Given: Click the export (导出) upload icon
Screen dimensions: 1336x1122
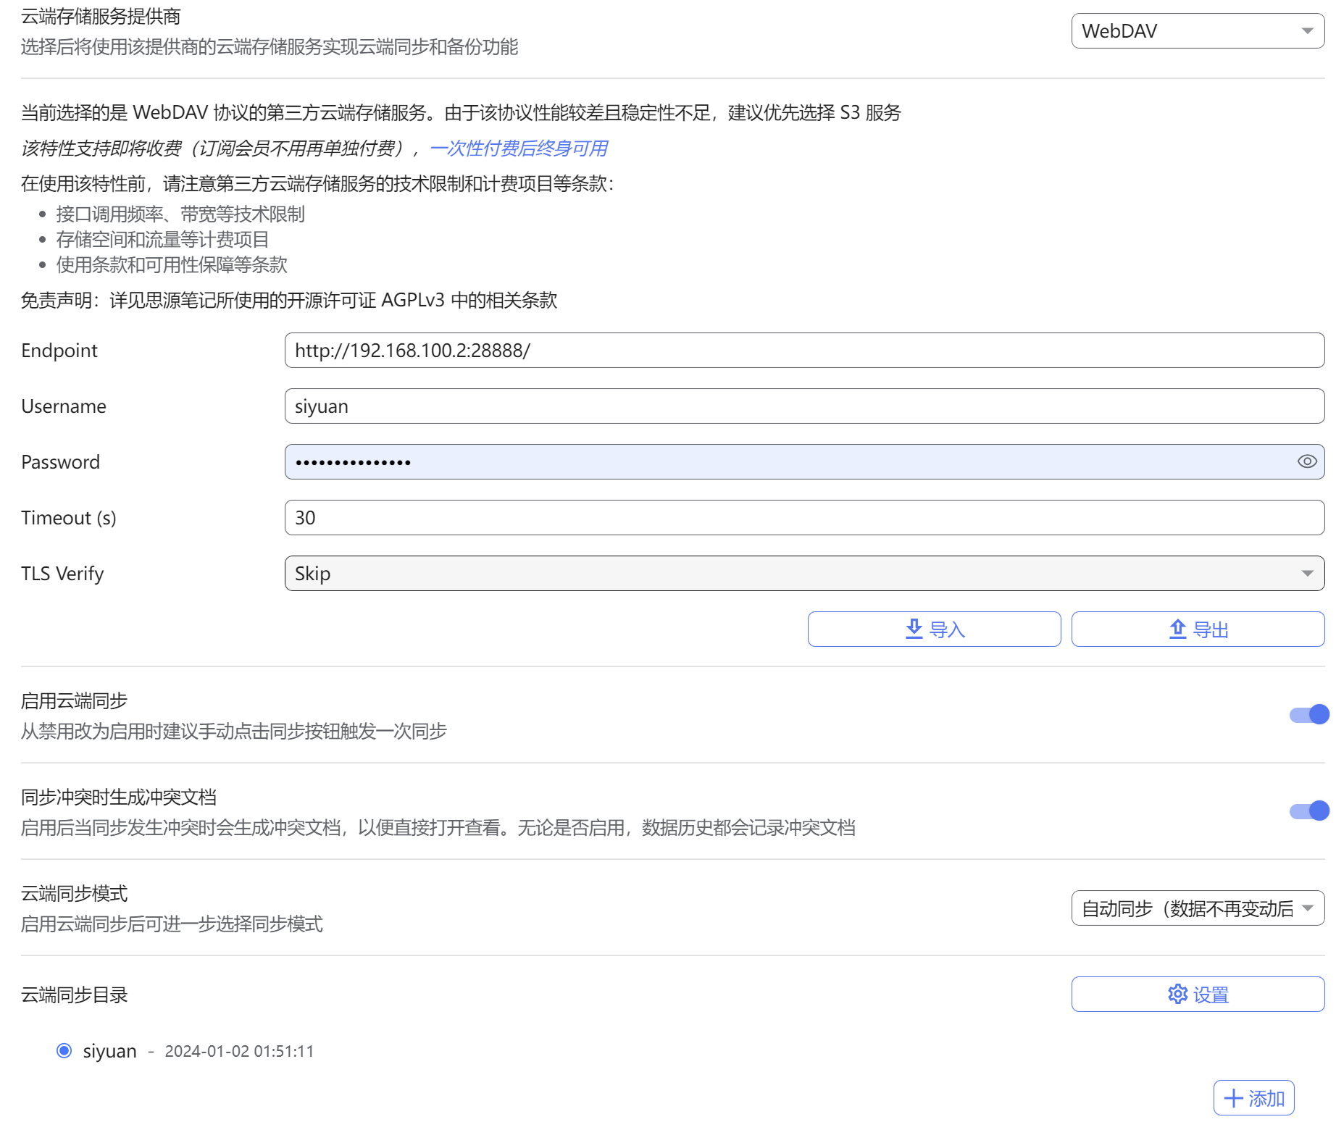Looking at the screenshot, I should (x=1177, y=629).
